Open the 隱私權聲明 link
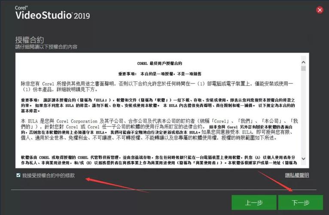This screenshot has width=329, height=215. [297, 175]
